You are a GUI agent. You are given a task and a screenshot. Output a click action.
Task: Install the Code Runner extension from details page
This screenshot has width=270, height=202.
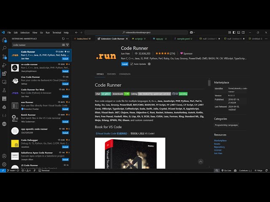pyautogui.click(x=124, y=64)
